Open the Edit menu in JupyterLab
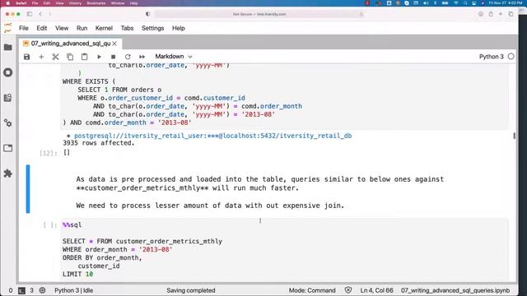 coord(42,28)
